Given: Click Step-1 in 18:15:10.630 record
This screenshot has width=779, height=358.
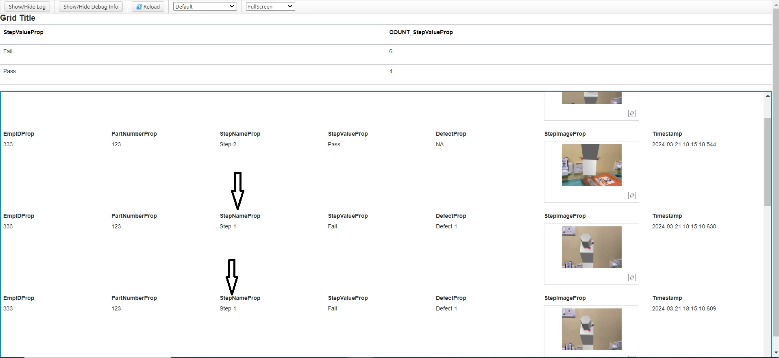Looking at the screenshot, I should click(x=228, y=226).
